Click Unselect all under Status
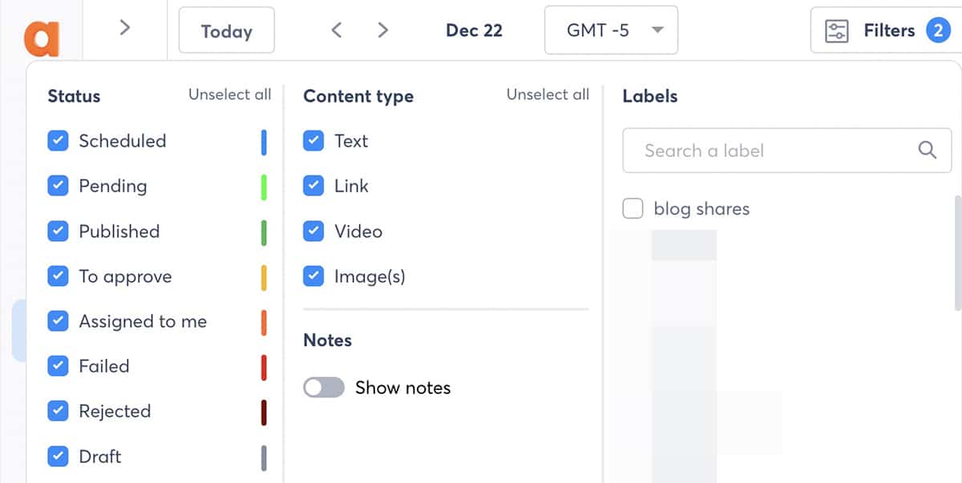This screenshot has height=483, width=962. (229, 95)
